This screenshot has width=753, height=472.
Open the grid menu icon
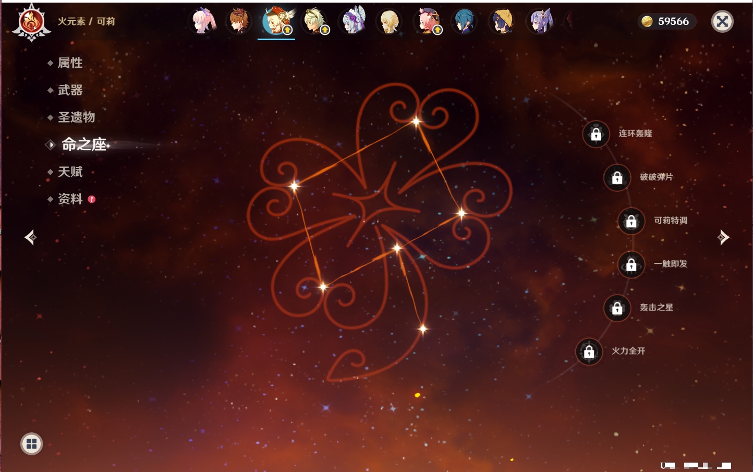pyautogui.click(x=31, y=444)
